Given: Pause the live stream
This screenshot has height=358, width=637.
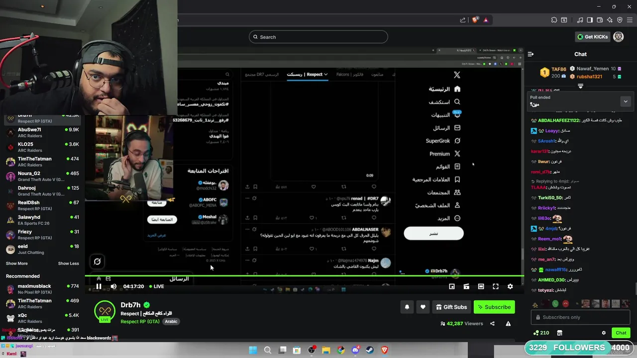Looking at the screenshot, I should point(99,286).
